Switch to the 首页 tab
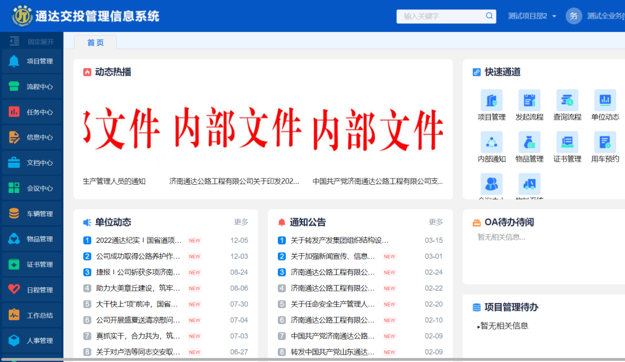This screenshot has height=362, width=625. tap(95, 42)
